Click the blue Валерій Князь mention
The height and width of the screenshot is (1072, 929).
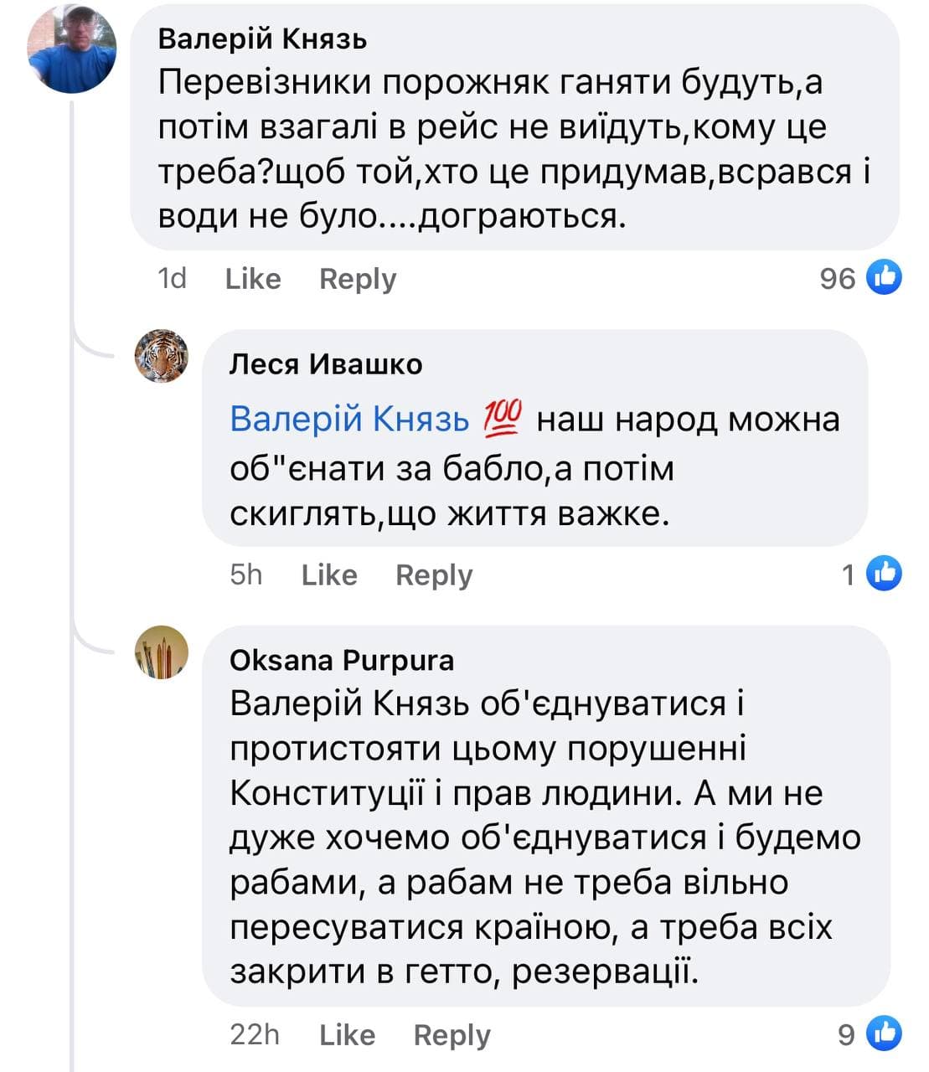tap(349, 419)
